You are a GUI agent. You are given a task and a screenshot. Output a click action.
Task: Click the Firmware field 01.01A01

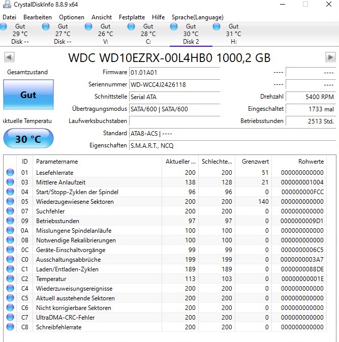point(174,72)
